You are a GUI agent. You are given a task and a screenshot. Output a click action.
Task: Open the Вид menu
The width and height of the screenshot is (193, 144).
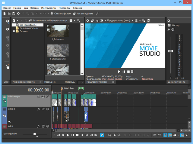[x=26, y=8]
